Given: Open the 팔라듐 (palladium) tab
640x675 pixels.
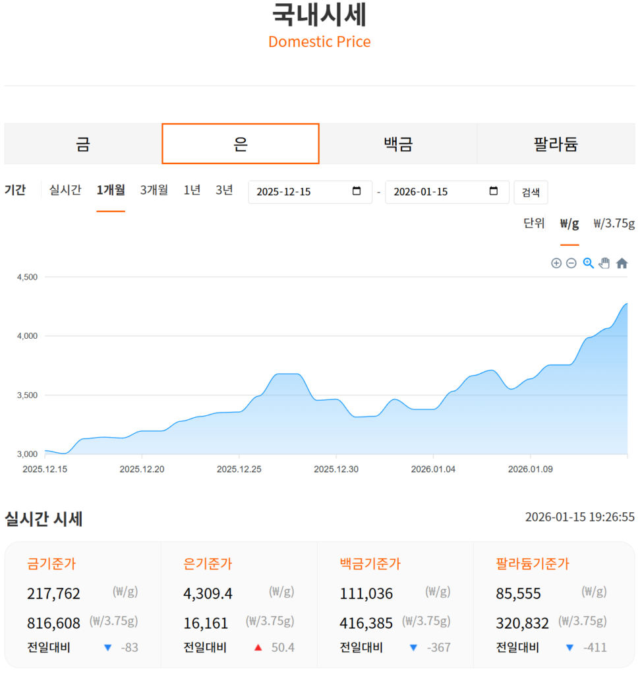Looking at the screenshot, I should [x=556, y=144].
